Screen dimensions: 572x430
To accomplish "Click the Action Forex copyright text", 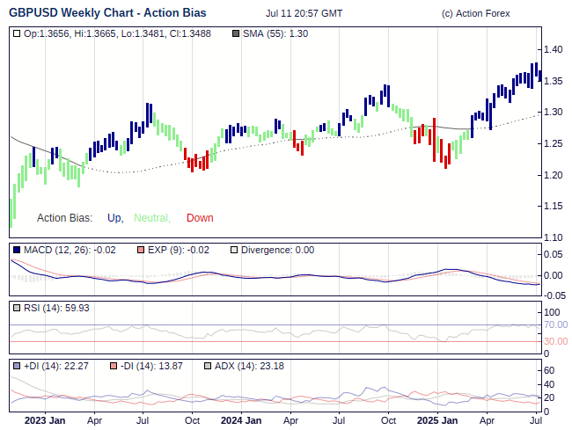I will click(x=475, y=14).
